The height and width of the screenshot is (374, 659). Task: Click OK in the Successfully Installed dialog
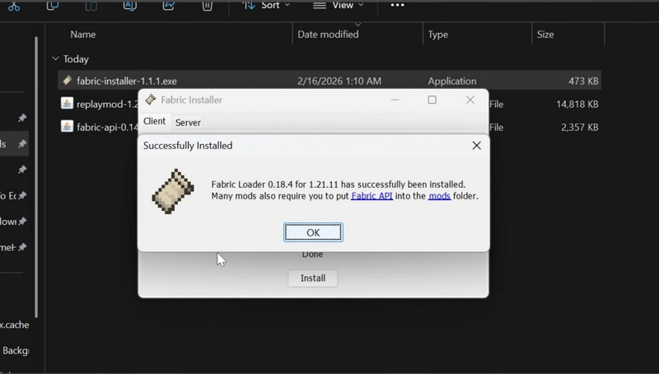[313, 232]
